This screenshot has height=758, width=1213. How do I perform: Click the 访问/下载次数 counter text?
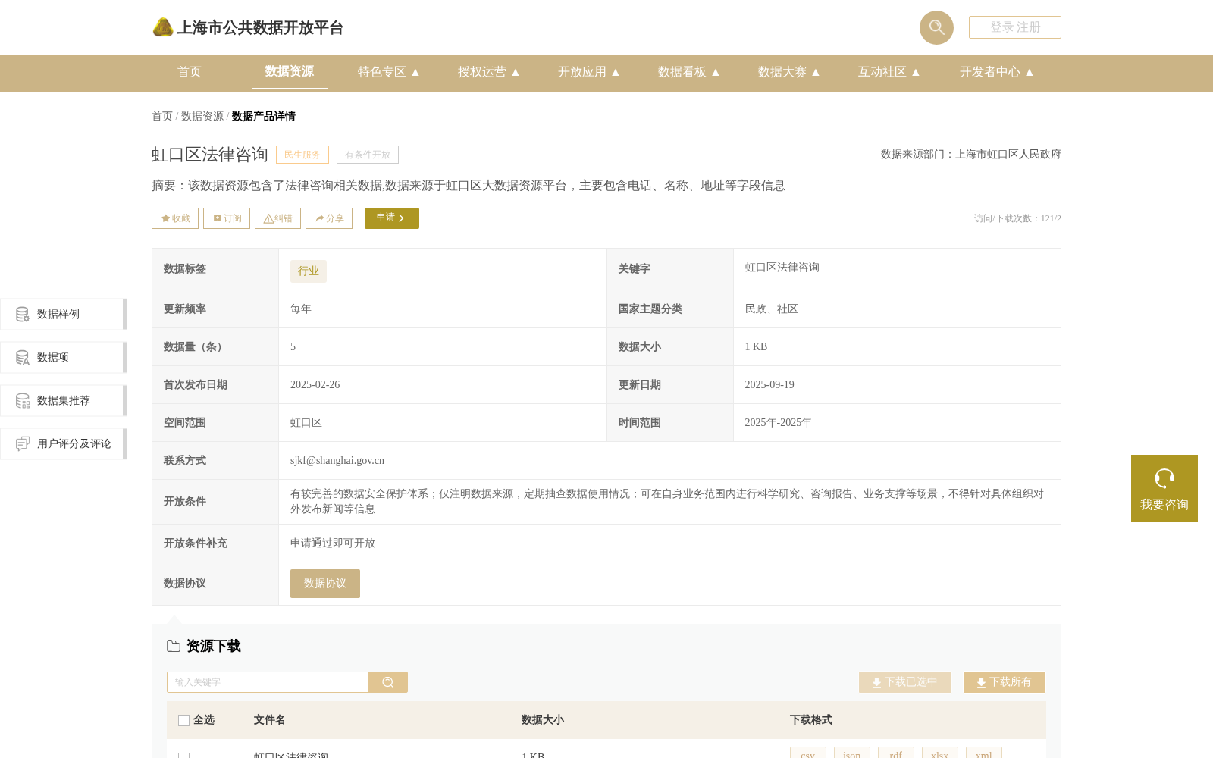(1017, 218)
